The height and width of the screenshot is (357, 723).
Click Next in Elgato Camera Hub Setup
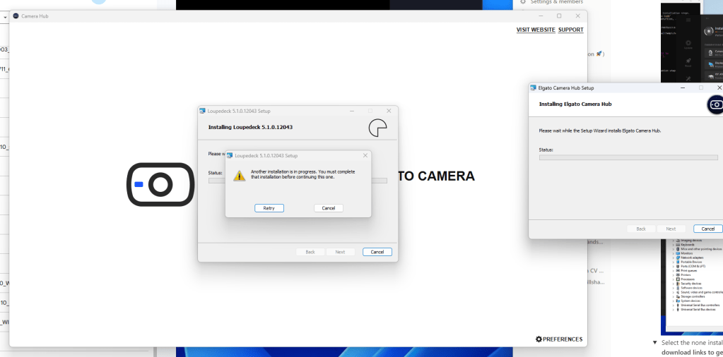coord(671,229)
